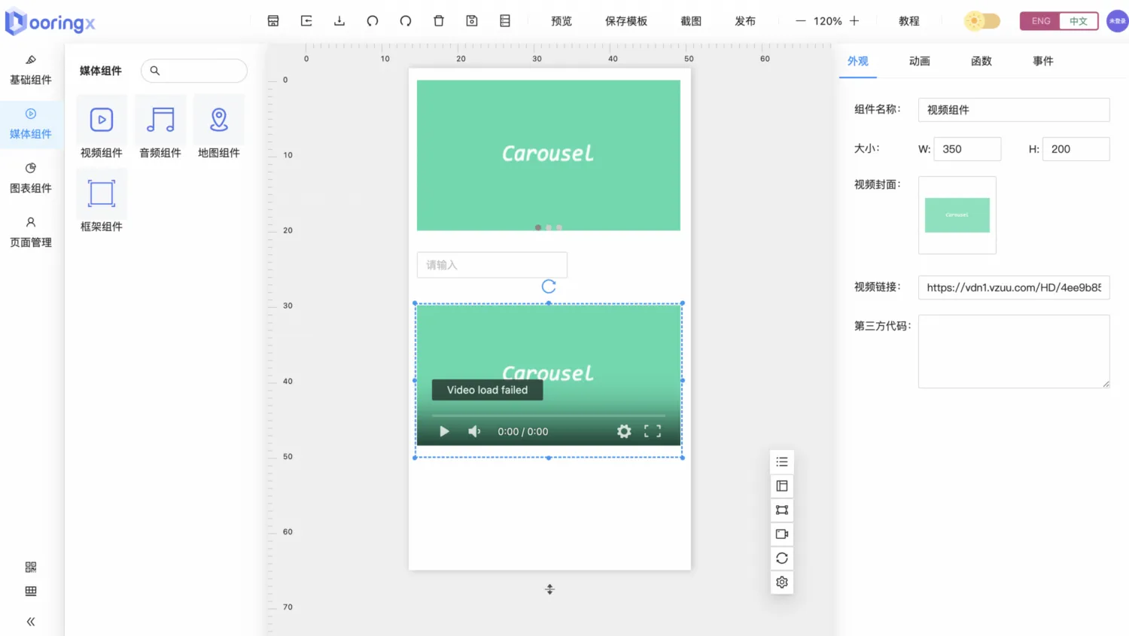Open video player settings gear
This screenshot has width=1129, height=636.
[624, 431]
